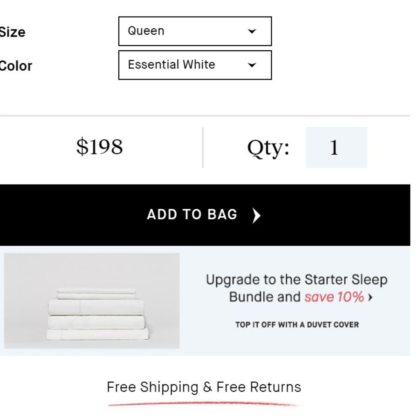Viewport: 420px width, 420px height.
Task: Click the red save 10% text
Action: click(334, 297)
